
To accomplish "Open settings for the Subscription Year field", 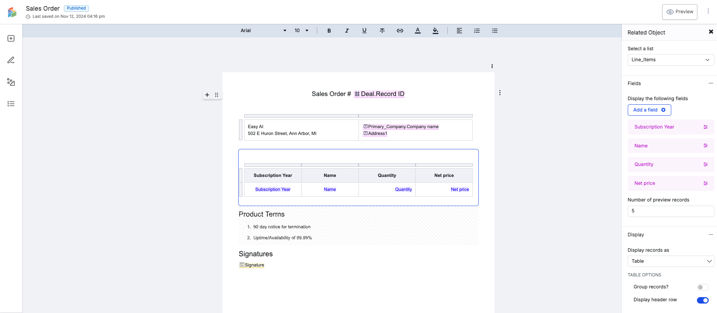I will [x=705, y=127].
